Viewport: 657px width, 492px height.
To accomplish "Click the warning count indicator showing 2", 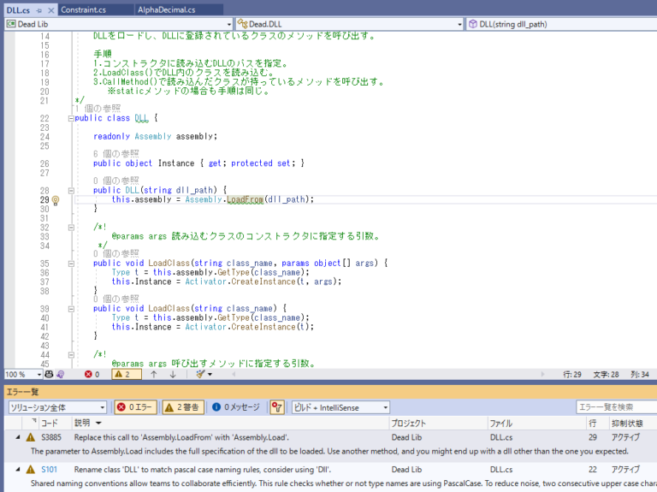I will 126,374.
